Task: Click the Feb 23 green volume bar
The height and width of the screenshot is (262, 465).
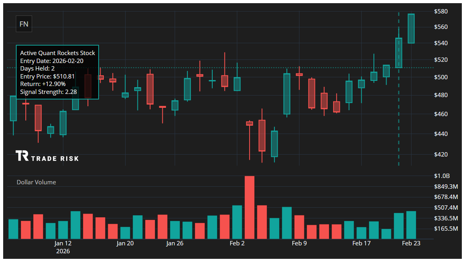Action: point(411,225)
